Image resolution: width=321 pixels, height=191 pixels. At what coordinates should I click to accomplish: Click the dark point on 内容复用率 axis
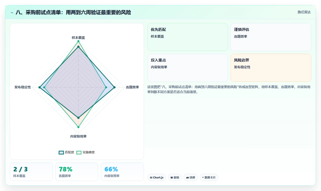(78, 118)
